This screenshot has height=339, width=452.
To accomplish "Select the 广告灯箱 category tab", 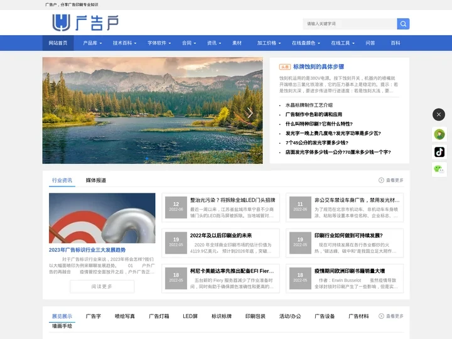I will [x=159, y=316].
